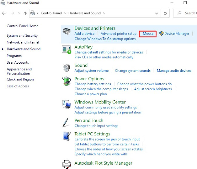
Task: Click Change battery settings link
Action: coord(93,84)
